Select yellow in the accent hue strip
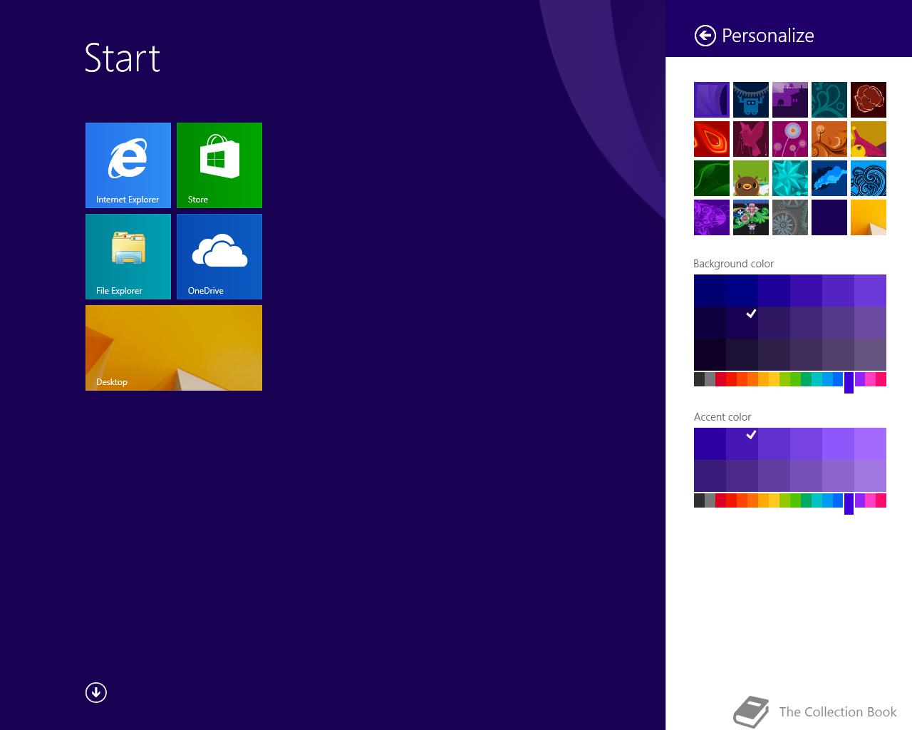The image size is (912, 730). coord(774,500)
